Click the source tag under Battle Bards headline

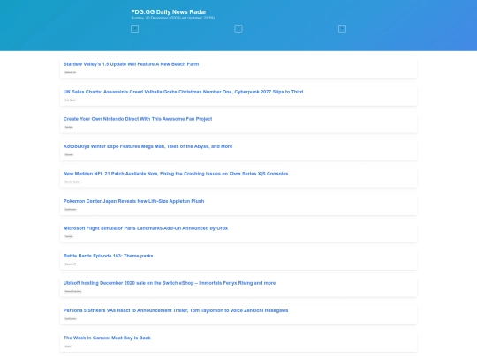[x=71, y=264]
